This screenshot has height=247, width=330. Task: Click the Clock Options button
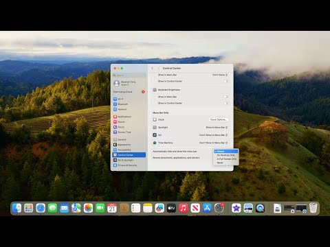[219, 119]
